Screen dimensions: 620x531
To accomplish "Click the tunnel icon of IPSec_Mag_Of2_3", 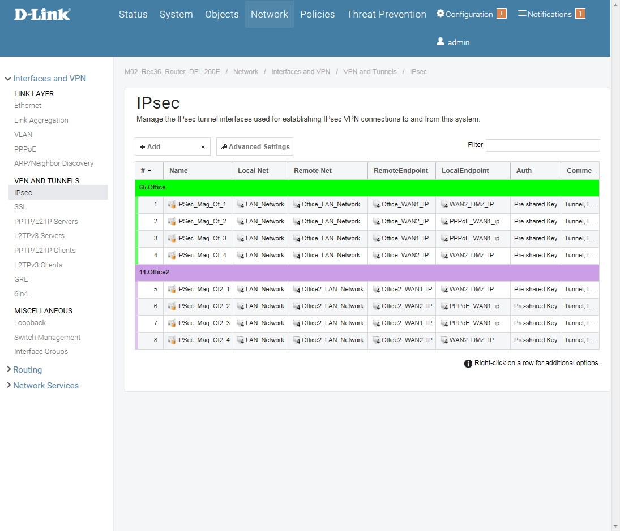I will [x=172, y=323].
